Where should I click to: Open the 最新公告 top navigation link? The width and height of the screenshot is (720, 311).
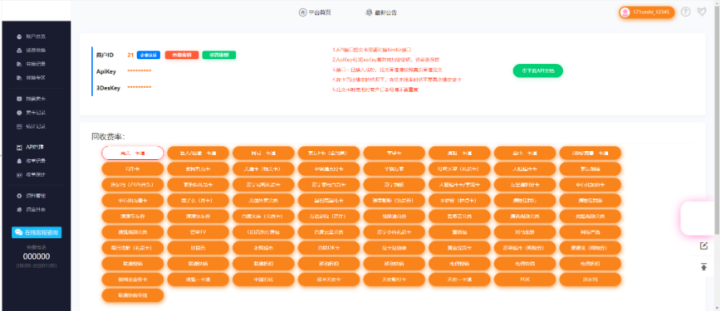coord(381,12)
